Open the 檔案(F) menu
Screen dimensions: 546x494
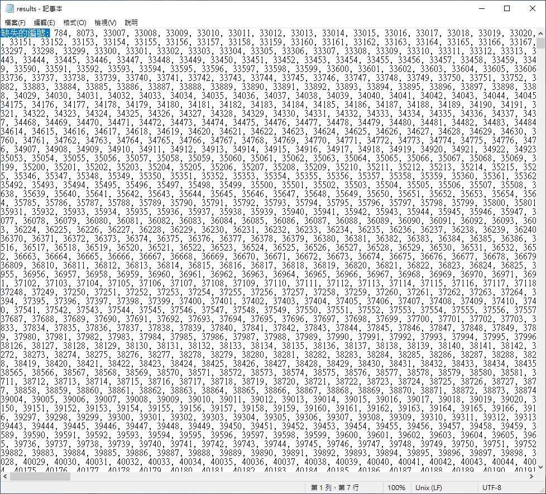point(15,23)
